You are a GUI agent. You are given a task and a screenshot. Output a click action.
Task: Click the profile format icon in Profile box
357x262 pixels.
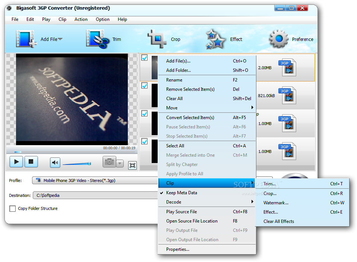coord(38,180)
